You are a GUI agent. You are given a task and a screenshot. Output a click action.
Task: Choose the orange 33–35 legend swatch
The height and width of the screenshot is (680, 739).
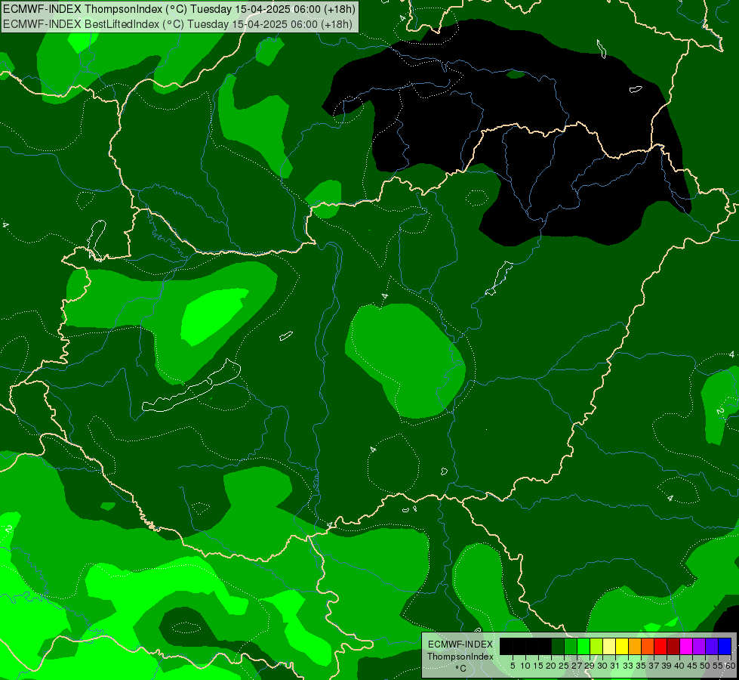635,646
